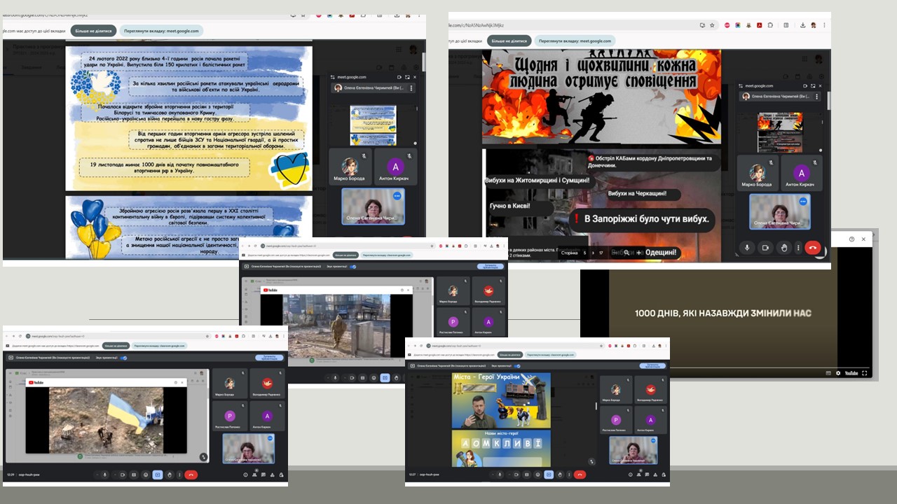Turn off camera in the Щодня і щохвилини window

[x=765, y=247]
